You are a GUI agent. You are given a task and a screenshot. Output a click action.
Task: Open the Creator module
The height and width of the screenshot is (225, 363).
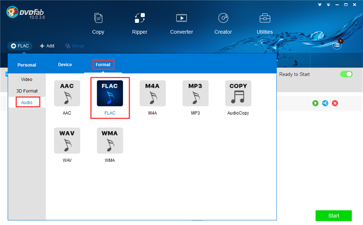[x=223, y=23]
